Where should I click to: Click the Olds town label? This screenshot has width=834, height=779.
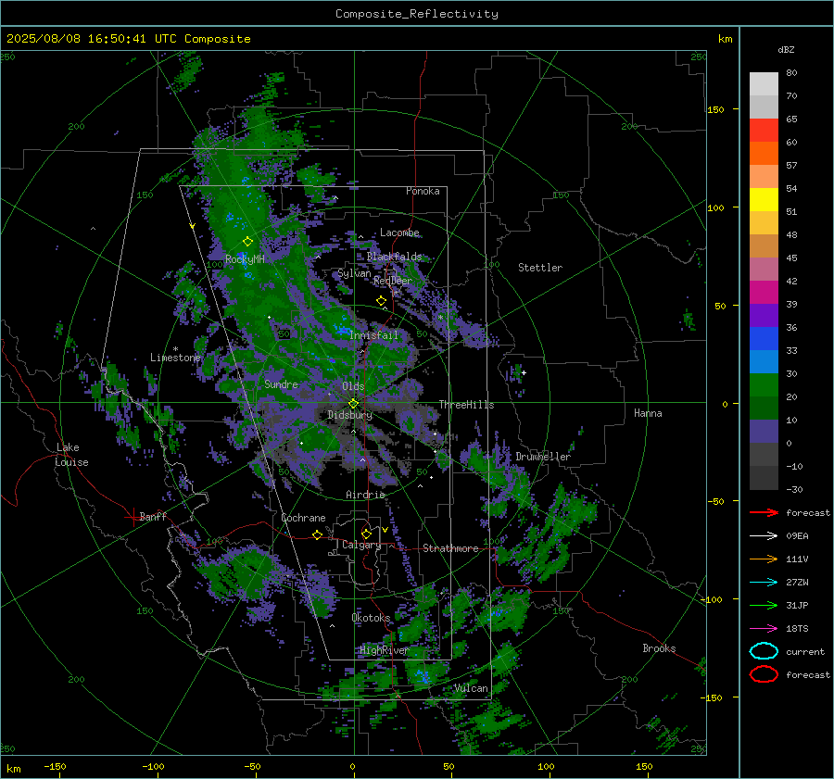tap(353, 386)
